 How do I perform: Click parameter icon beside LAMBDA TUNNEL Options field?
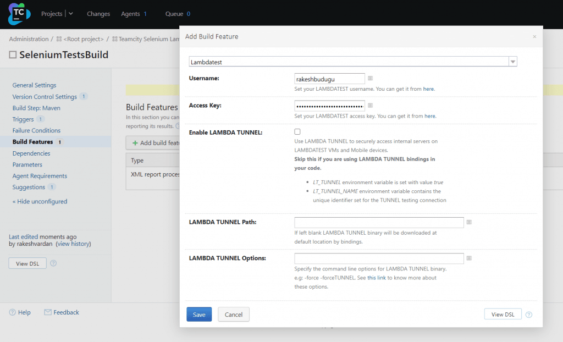[469, 258]
